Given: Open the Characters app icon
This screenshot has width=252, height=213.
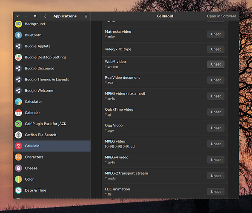Looking at the screenshot, I should (18, 157).
